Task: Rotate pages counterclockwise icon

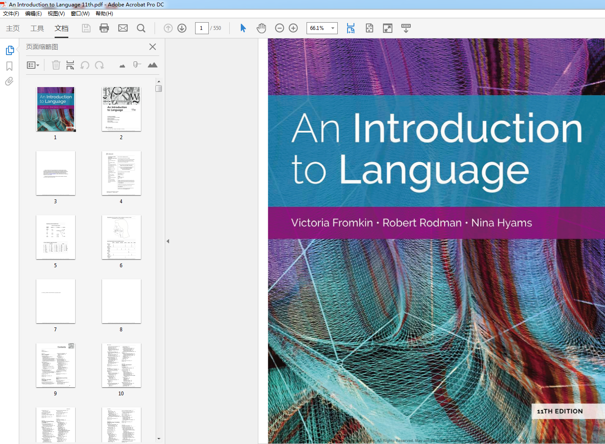Action: tap(85, 65)
